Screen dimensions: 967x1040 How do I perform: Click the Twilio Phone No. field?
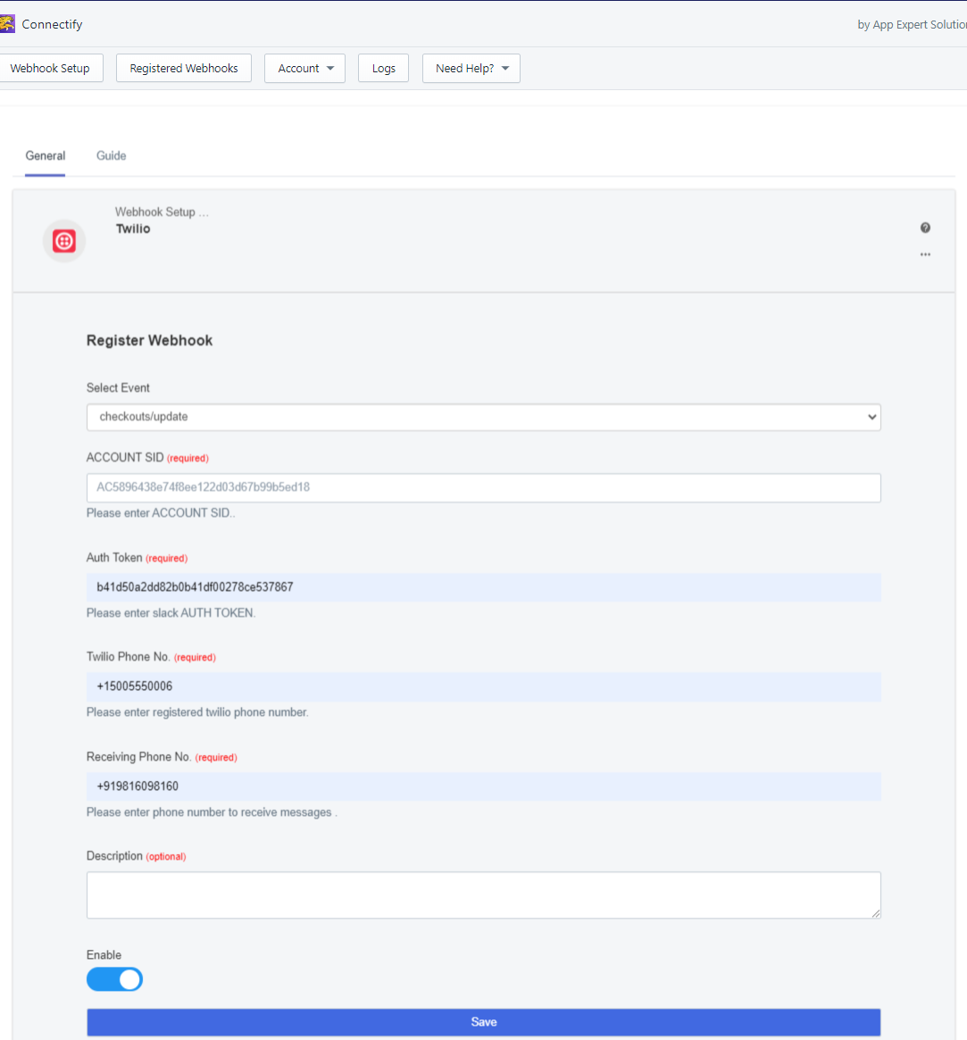point(484,687)
